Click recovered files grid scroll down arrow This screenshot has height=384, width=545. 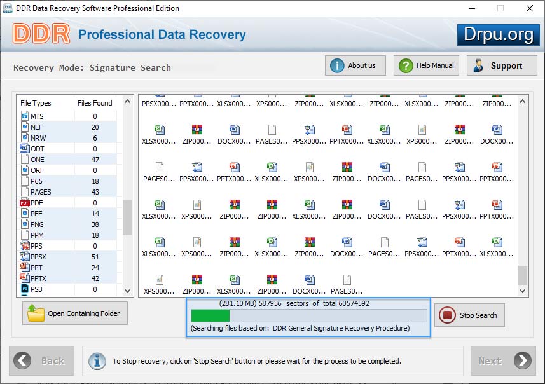pos(522,291)
